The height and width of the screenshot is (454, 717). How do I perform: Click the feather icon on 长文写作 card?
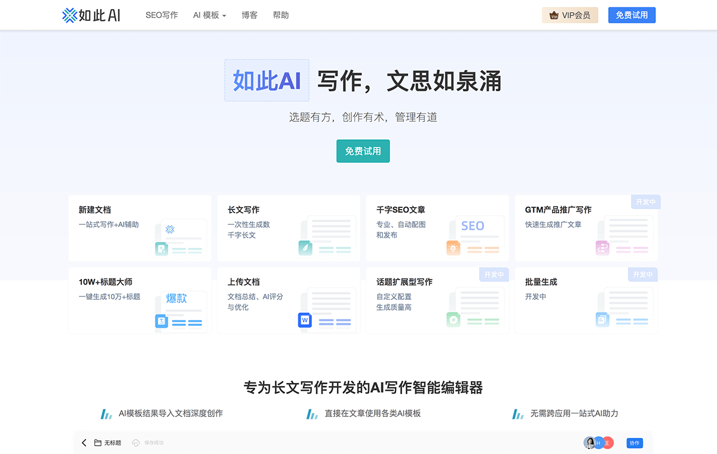pyautogui.click(x=305, y=248)
